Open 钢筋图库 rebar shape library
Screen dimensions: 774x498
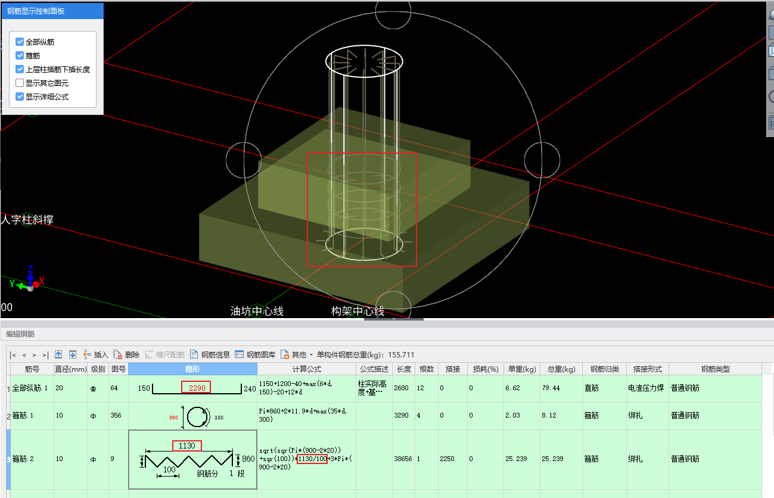(255, 354)
